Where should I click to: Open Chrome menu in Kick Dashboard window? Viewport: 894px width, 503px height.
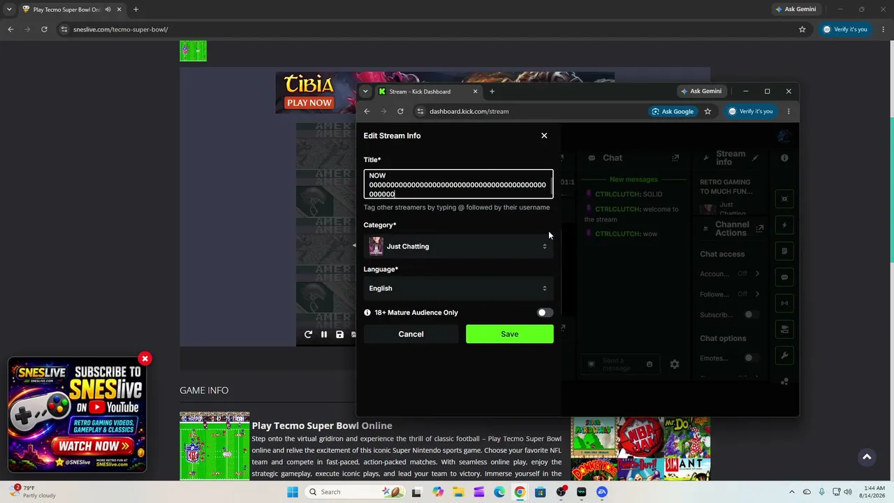pyautogui.click(x=789, y=111)
